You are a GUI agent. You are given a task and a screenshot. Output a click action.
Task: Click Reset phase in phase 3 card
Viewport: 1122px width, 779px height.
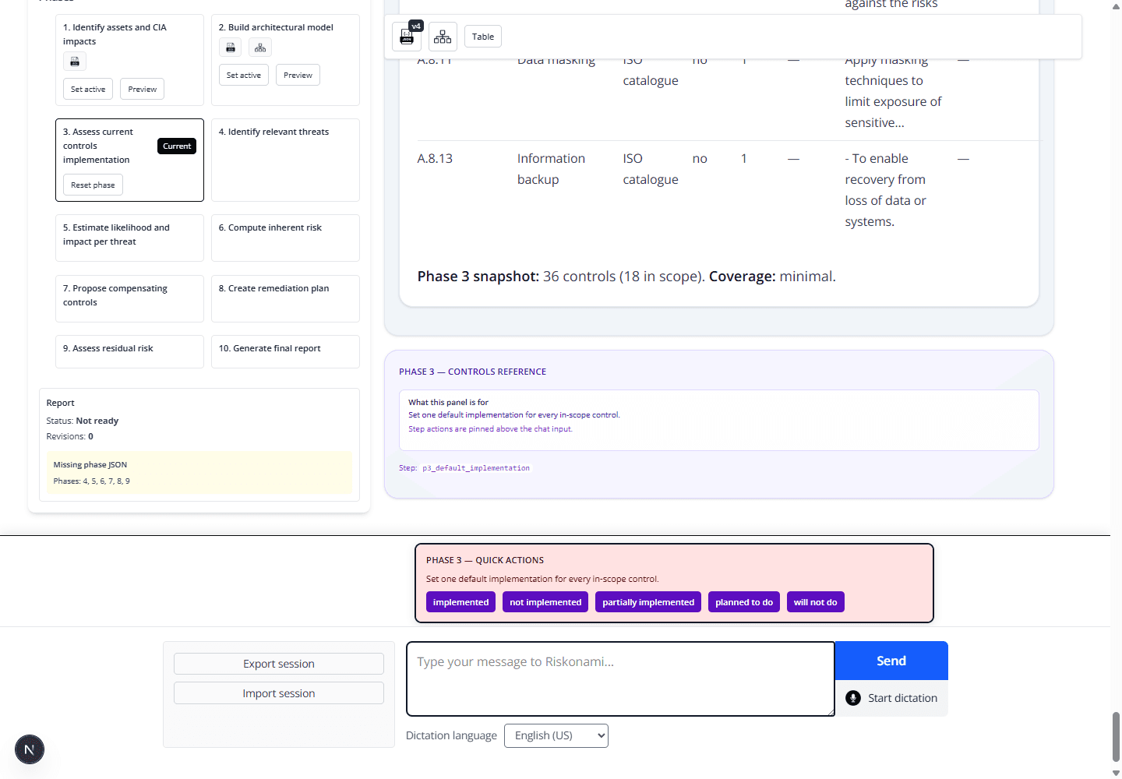point(93,185)
